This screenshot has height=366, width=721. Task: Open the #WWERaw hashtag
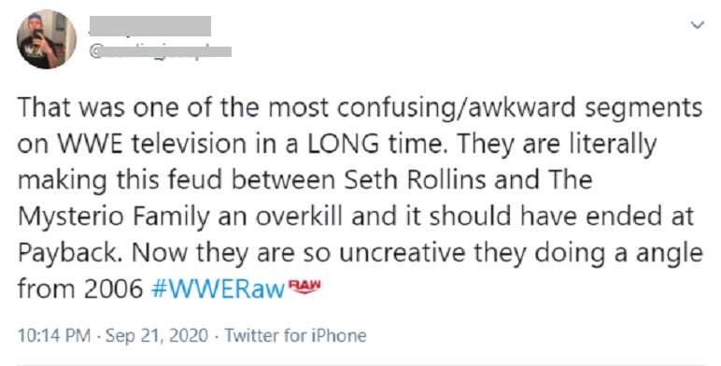click(218, 289)
